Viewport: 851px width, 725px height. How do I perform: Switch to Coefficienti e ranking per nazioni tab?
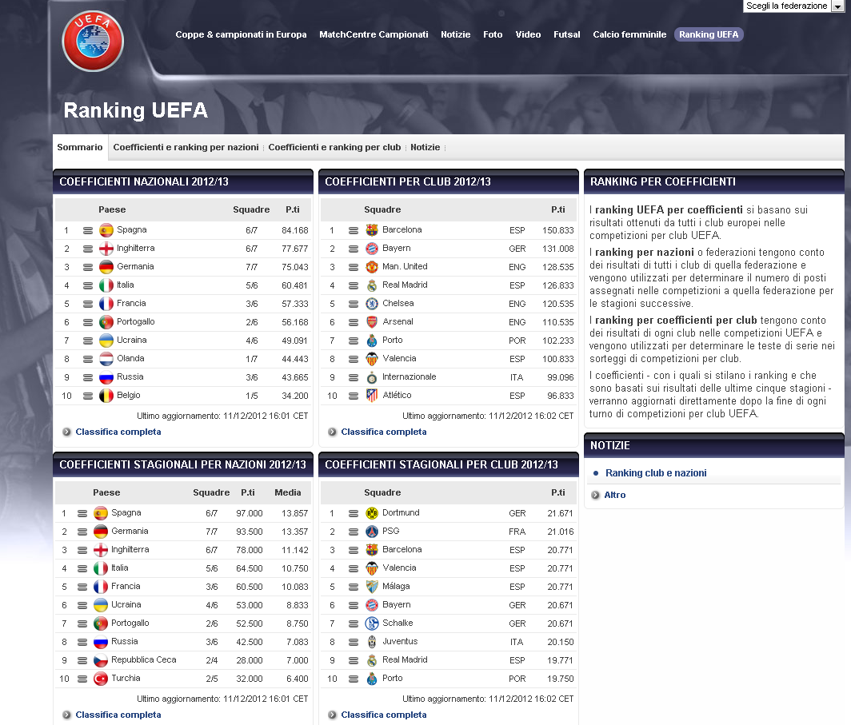point(186,148)
